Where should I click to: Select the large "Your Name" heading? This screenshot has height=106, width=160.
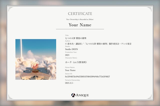[80, 25]
